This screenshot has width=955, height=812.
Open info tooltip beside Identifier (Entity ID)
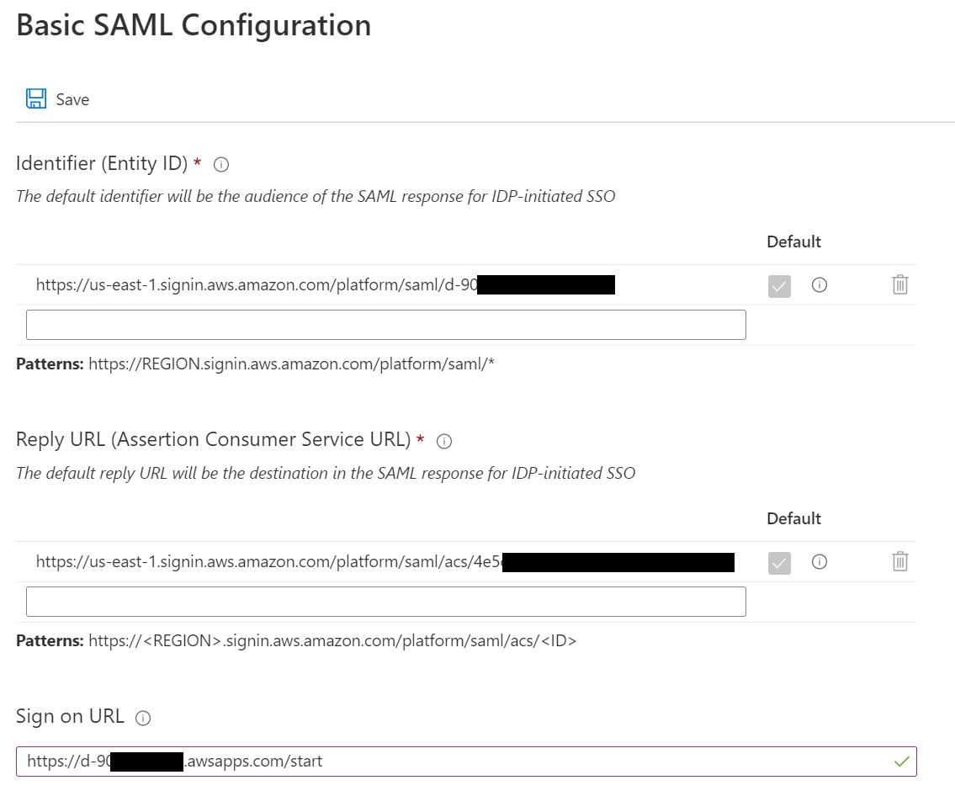tap(221, 165)
